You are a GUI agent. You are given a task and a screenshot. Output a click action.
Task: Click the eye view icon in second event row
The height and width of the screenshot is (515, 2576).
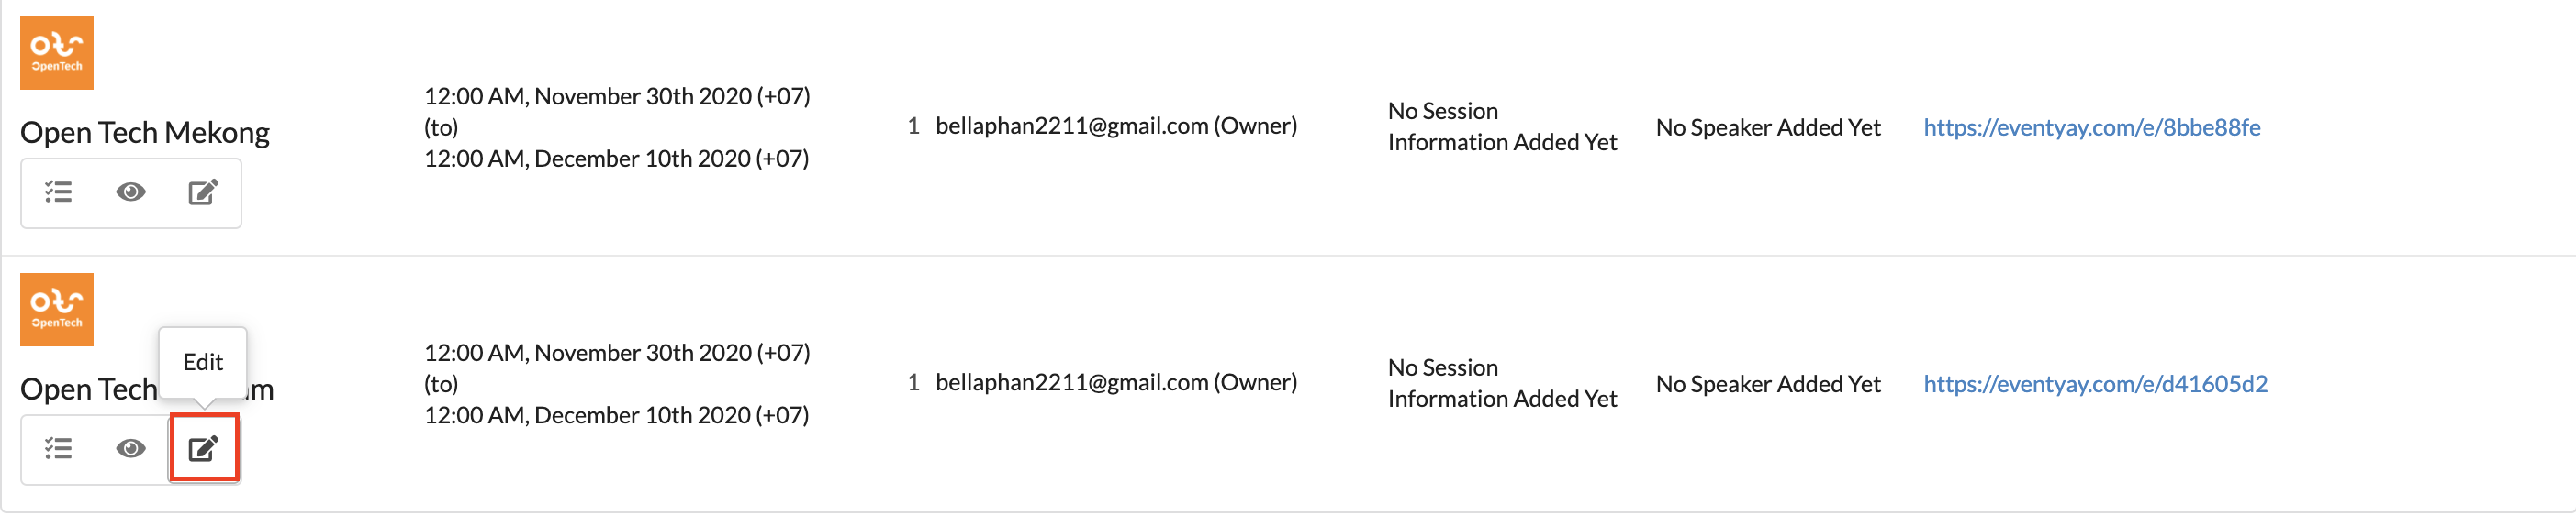[x=131, y=448]
